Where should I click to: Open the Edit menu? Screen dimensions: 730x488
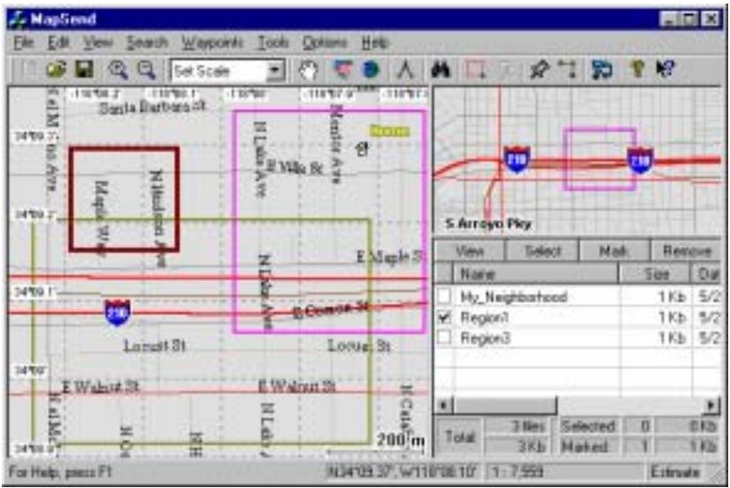pyautogui.click(x=59, y=43)
